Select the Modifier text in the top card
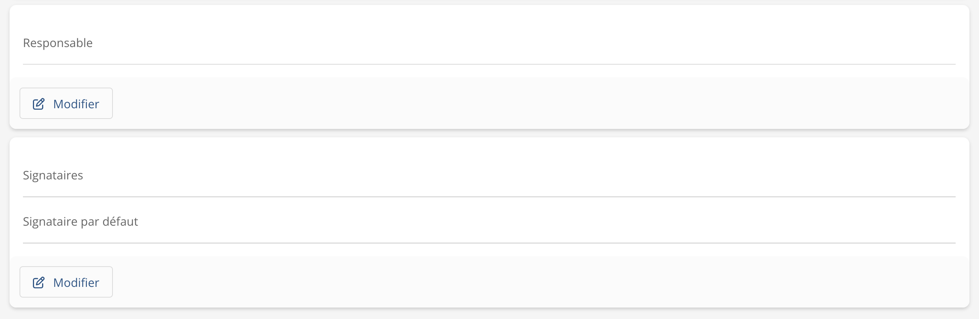The width and height of the screenshot is (979, 319). [76, 104]
